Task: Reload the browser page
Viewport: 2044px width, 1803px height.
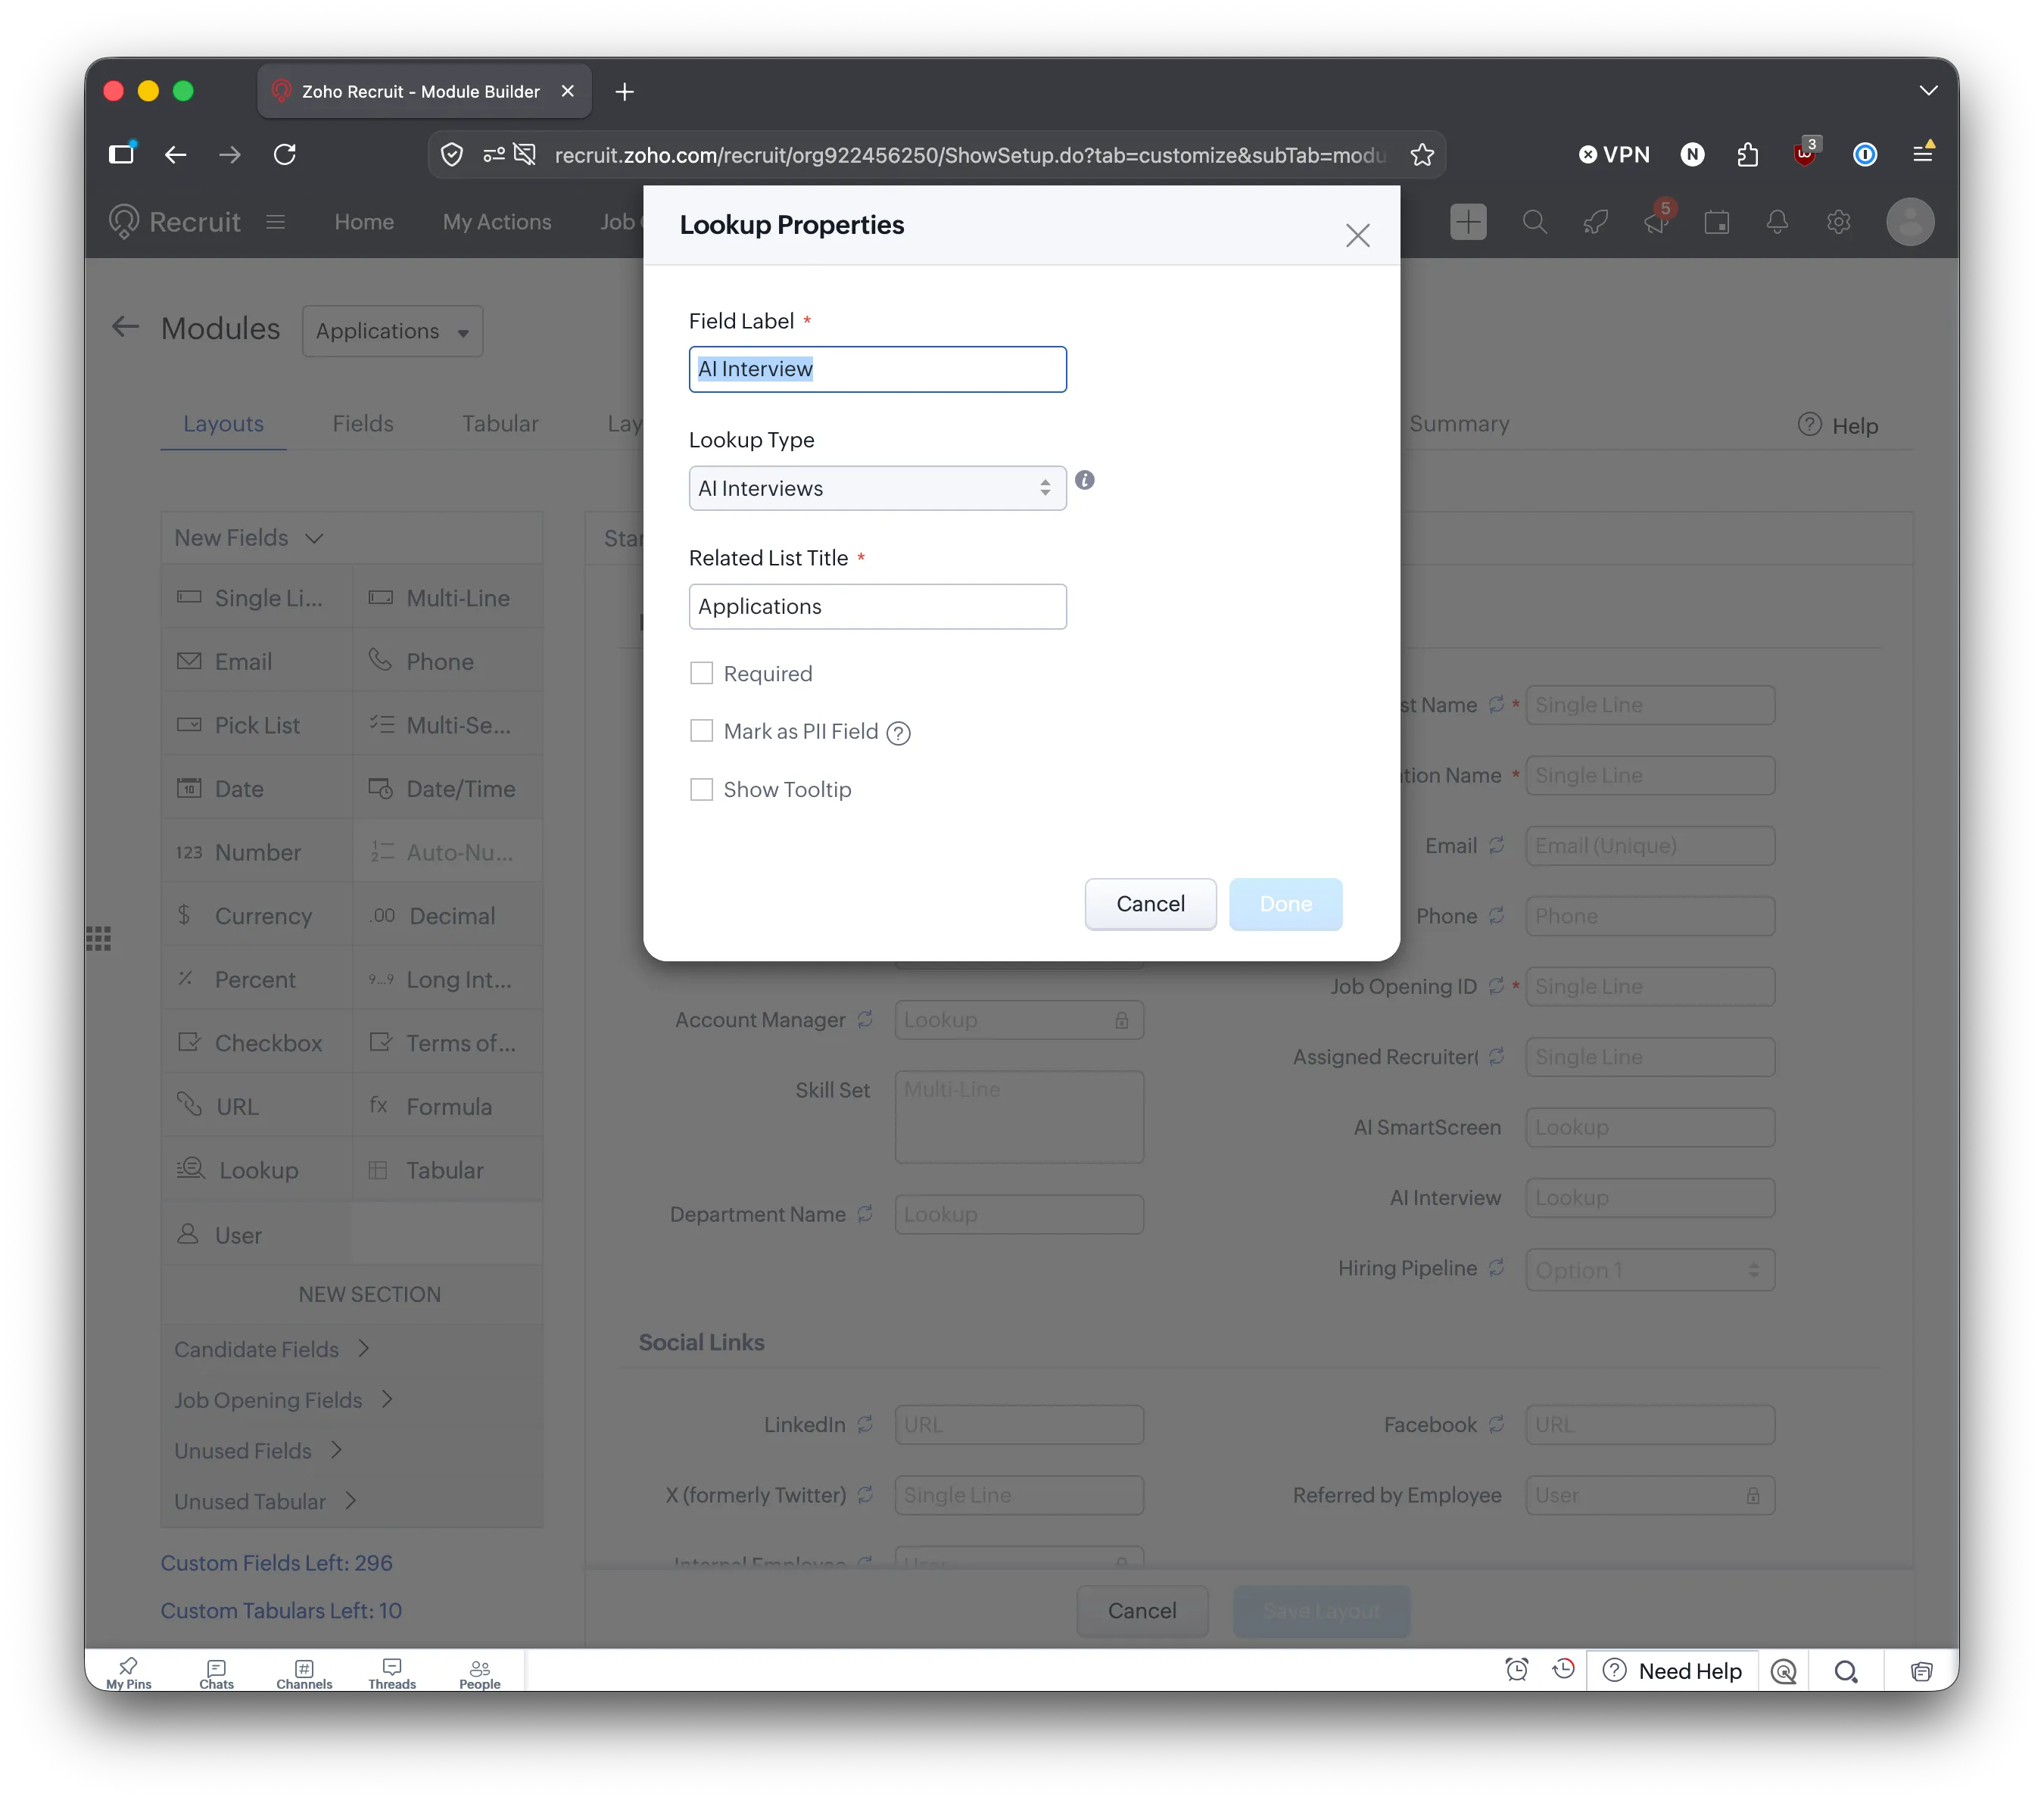Action: coord(285,154)
